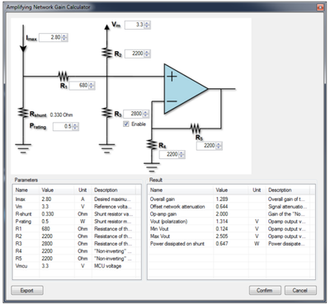Select the Rshunt row in Parameters

pyautogui.click(x=77, y=214)
